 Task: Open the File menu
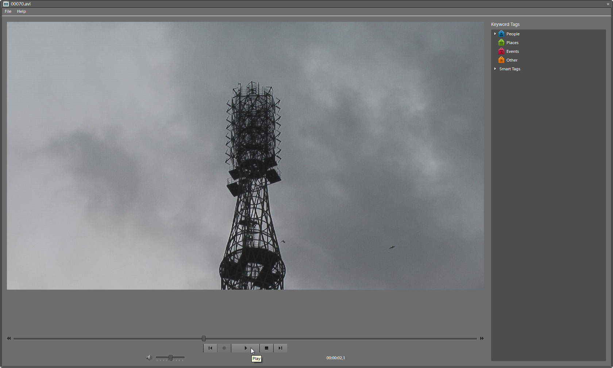coord(8,11)
